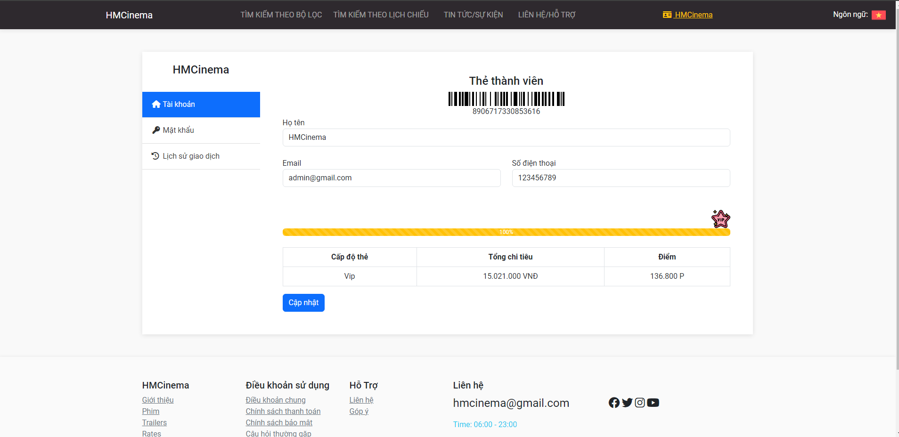Screen dimensions: 899x437
Task: Click the Time: 06:00 - 23:00 text
Action: (x=485, y=424)
